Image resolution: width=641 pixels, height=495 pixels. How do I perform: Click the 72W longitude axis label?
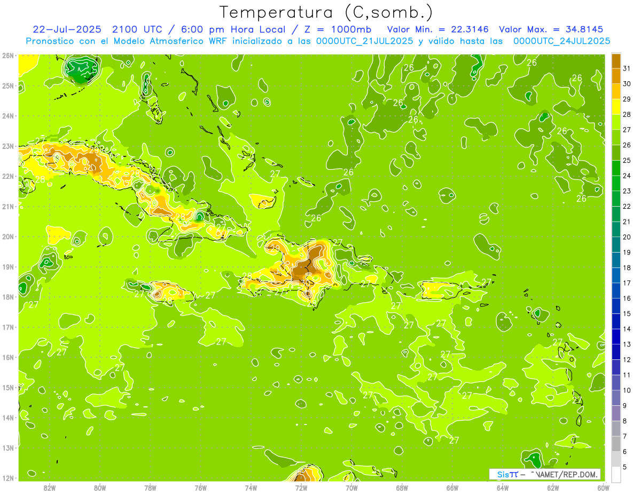[x=301, y=488]
